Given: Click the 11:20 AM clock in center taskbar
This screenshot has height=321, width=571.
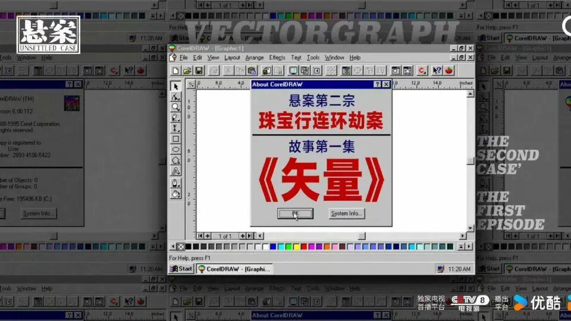Looking at the screenshot, I should [459, 269].
